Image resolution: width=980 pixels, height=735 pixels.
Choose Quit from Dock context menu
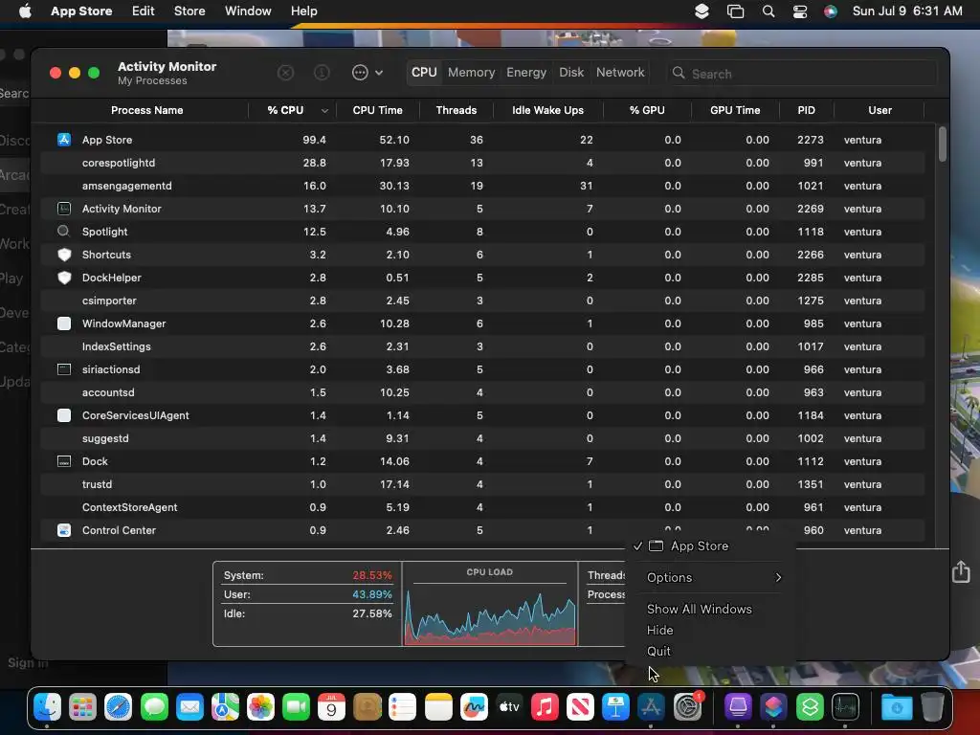tap(658, 651)
